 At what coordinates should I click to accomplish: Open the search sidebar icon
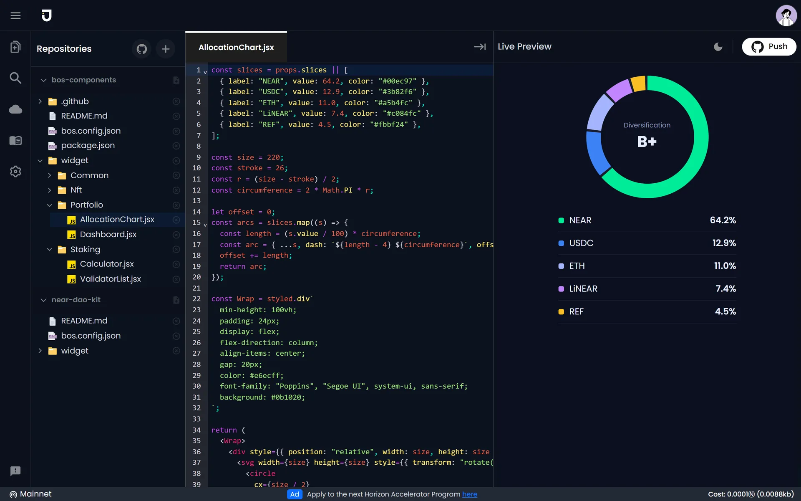pyautogui.click(x=15, y=78)
